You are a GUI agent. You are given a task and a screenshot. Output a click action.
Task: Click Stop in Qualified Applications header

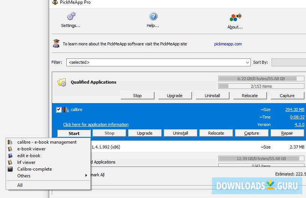137,96
